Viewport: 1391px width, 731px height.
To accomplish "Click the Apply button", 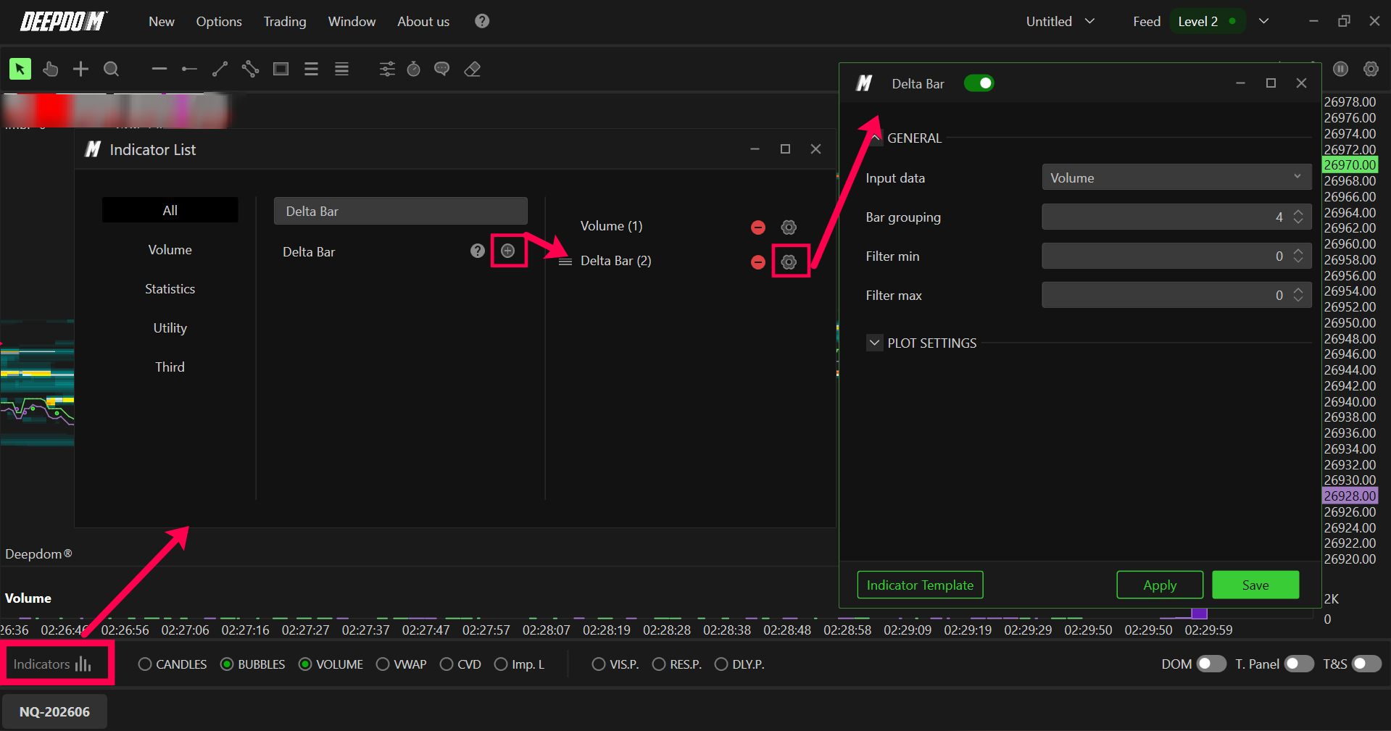I will pos(1160,585).
